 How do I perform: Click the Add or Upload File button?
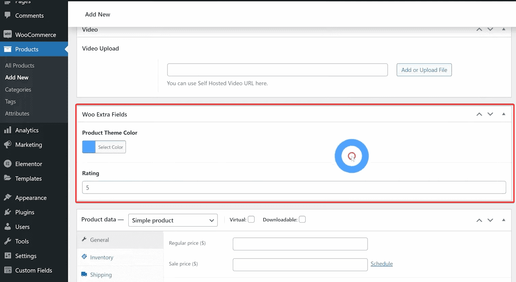click(x=424, y=69)
